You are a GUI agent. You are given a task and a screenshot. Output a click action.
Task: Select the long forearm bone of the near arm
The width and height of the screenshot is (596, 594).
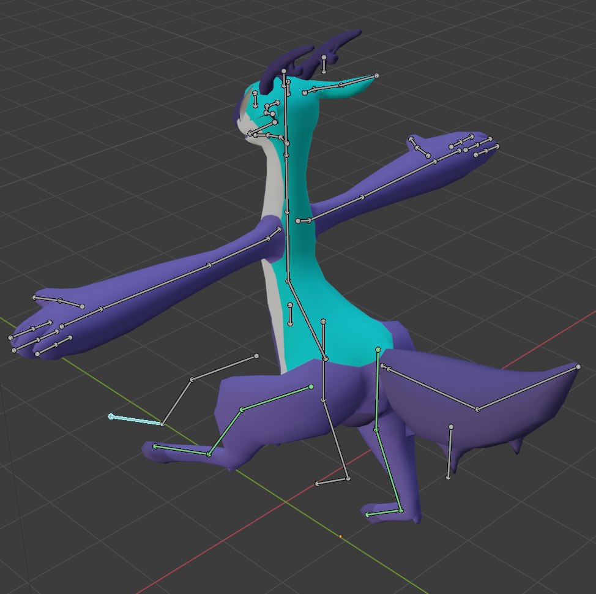155,287
